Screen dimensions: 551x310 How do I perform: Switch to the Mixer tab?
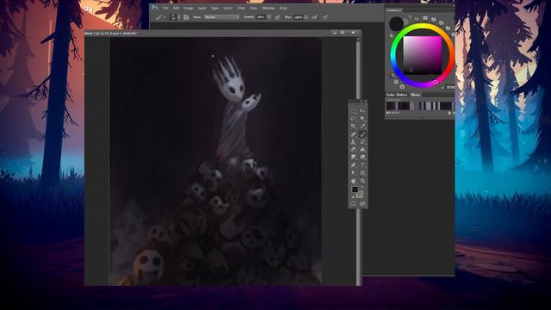tap(415, 95)
